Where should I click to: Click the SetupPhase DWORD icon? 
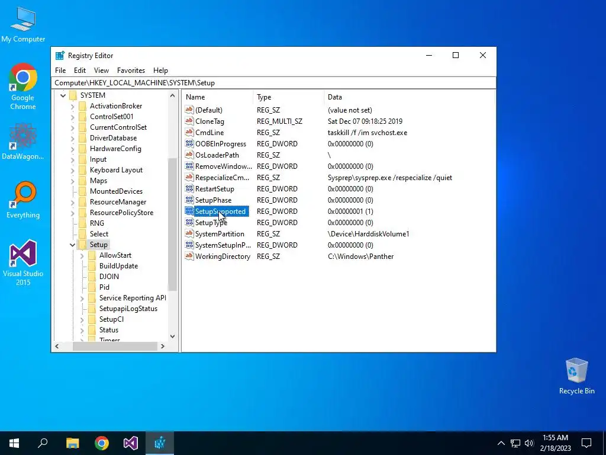(189, 200)
